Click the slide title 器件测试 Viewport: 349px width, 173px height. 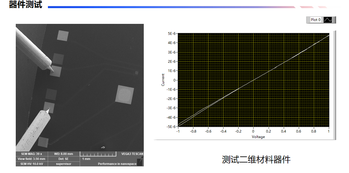(26, 5)
